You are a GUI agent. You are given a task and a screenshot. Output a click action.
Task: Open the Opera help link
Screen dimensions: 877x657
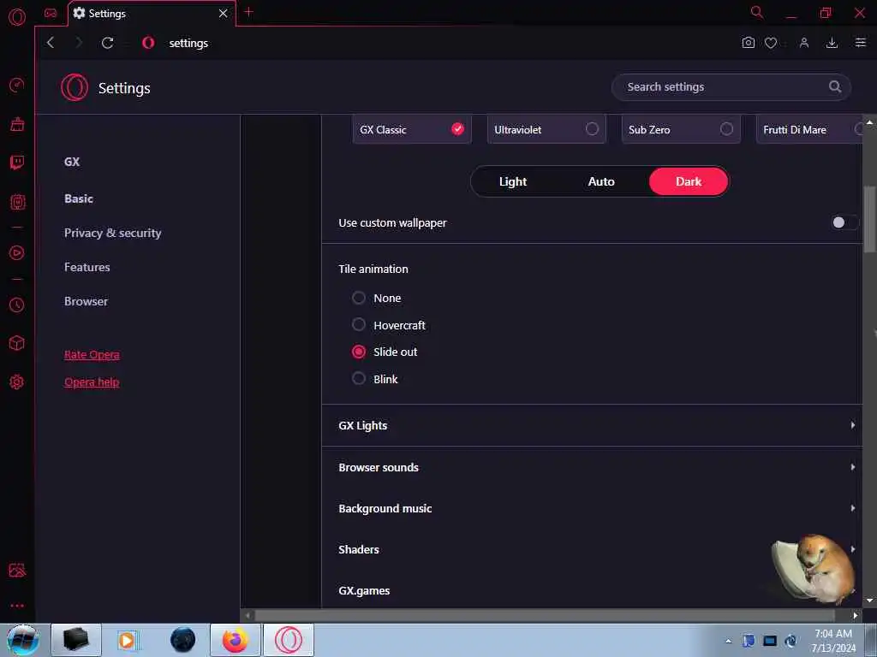[92, 382]
